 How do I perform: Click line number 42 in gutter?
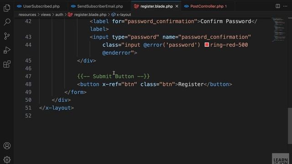tap(28, 21)
